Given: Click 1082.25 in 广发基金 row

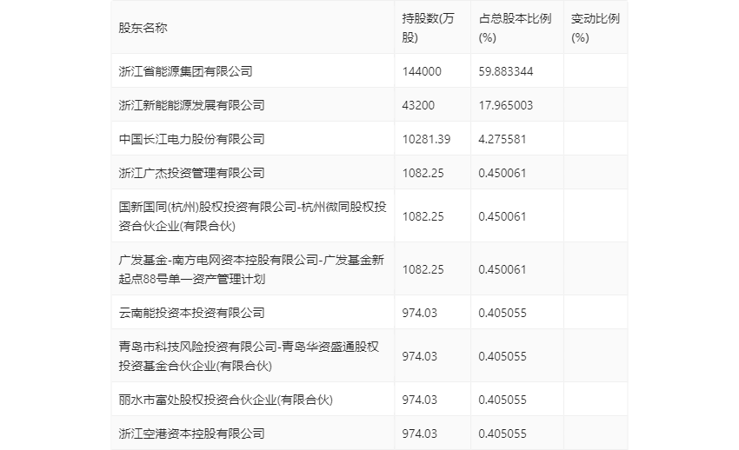Looking at the screenshot, I should (423, 269).
